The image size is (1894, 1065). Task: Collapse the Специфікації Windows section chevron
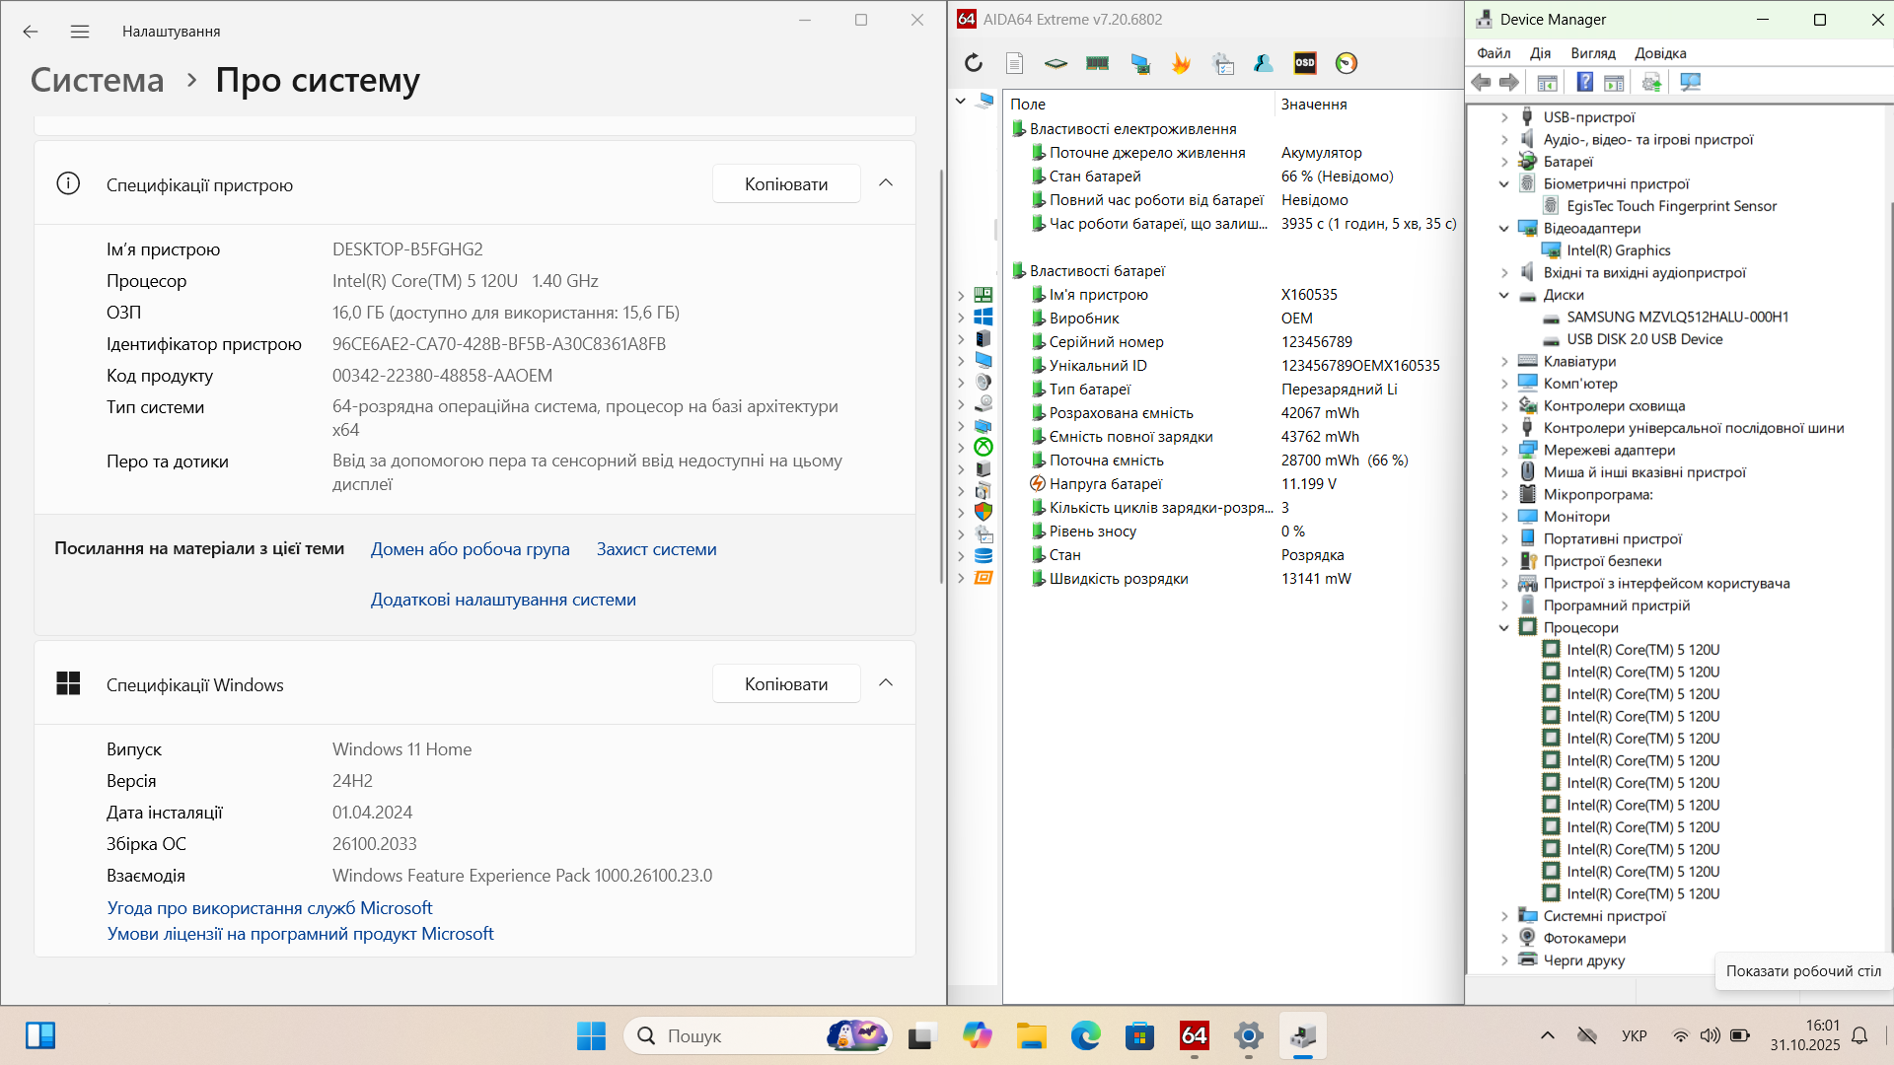pos(886,683)
